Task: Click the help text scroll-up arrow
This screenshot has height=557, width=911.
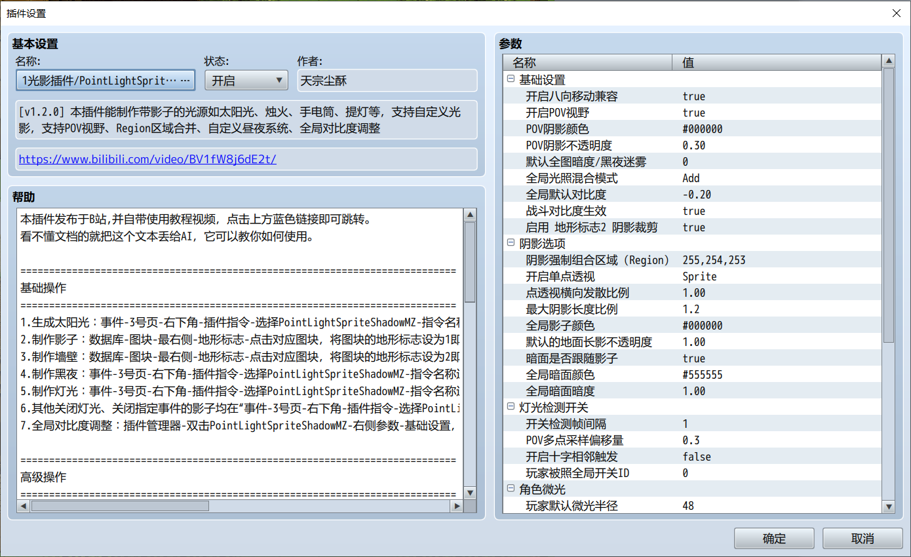Action: tap(470, 216)
